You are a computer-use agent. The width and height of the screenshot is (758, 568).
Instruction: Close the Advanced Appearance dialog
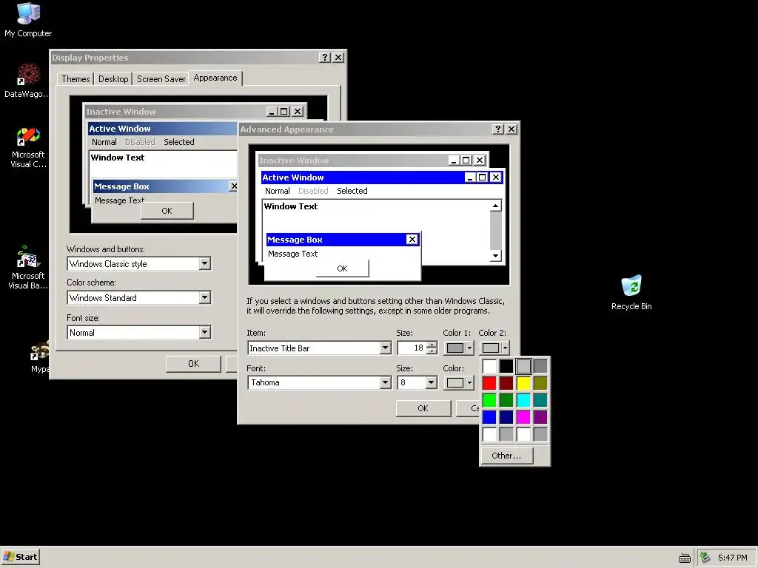(511, 129)
